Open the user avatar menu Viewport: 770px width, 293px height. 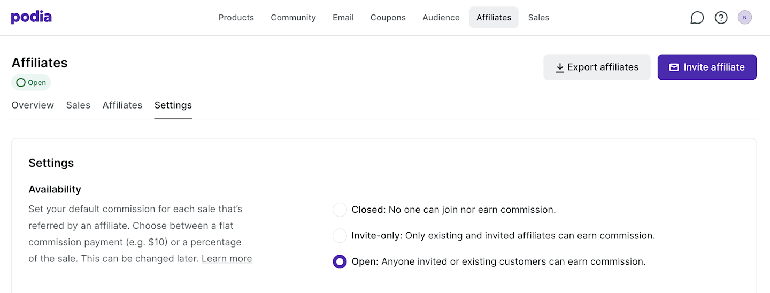click(744, 18)
